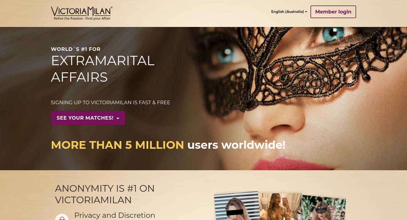Select the photo with black censor bar

pyautogui.click(x=237, y=206)
